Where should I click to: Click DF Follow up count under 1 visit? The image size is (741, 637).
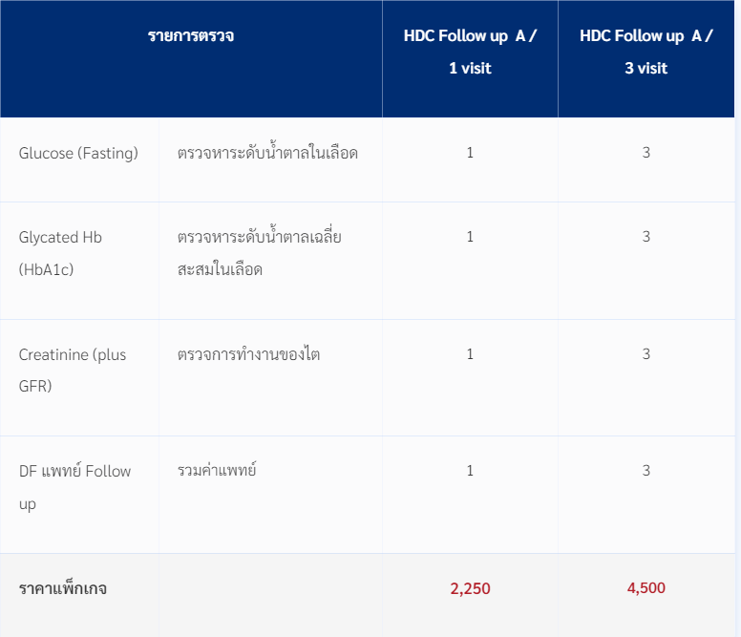pyautogui.click(x=470, y=471)
